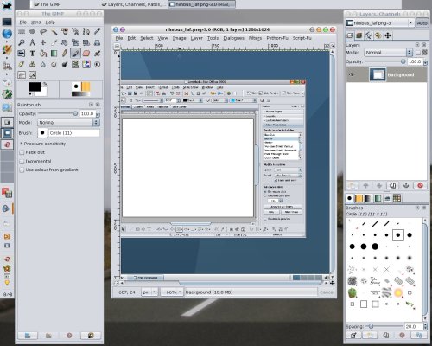Screen dimensions: 432x346
Task: Select the Blend gradient tool
Action: tap(54, 54)
